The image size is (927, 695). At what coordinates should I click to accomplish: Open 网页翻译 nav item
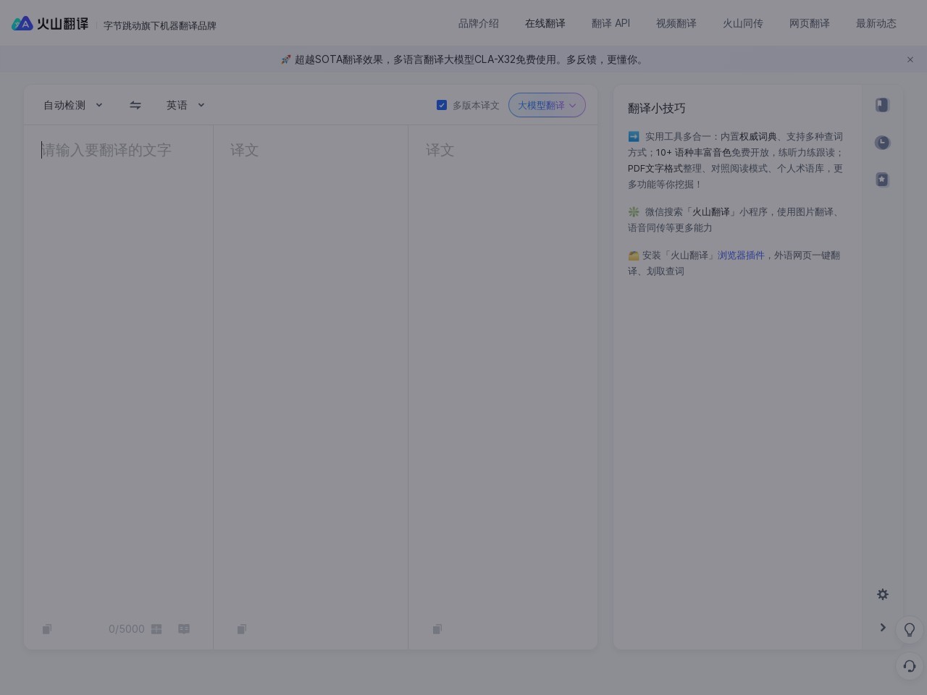click(x=810, y=23)
